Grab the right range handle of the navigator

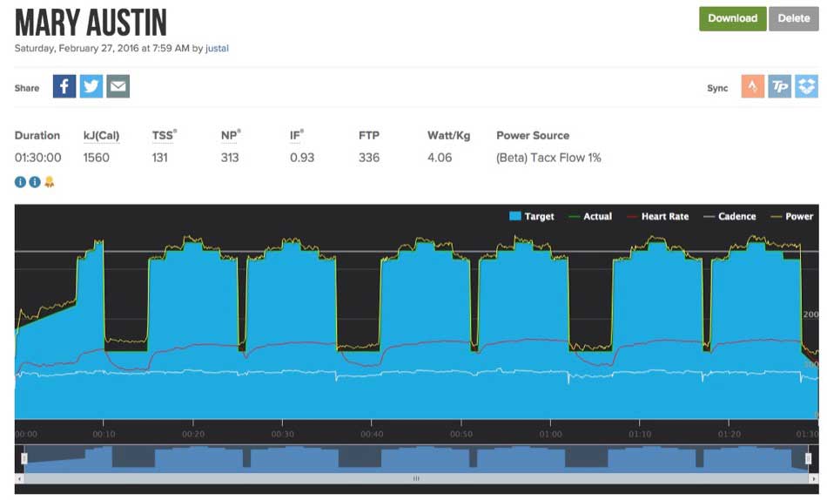pyautogui.click(x=808, y=458)
